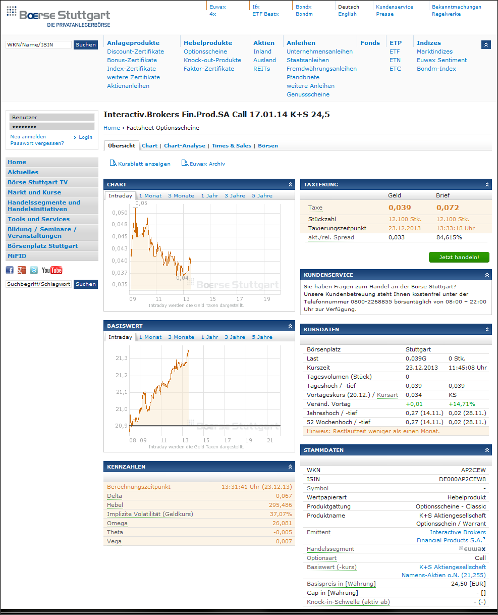The width and height of the screenshot is (498, 615).
Task: Open the Google Plus social icon
Action: click(22, 270)
